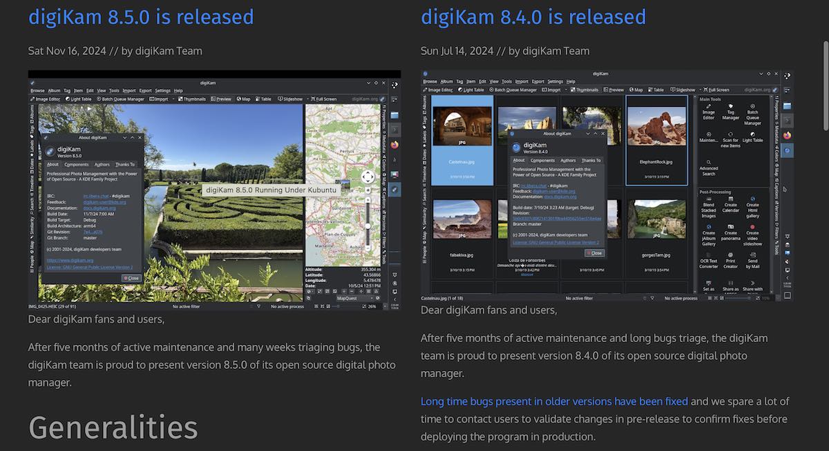This screenshot has width=829, height=451.
Task: Open Import dropdown in 8.5.0 screenshot toolbar
Action: tap(158, 99)
